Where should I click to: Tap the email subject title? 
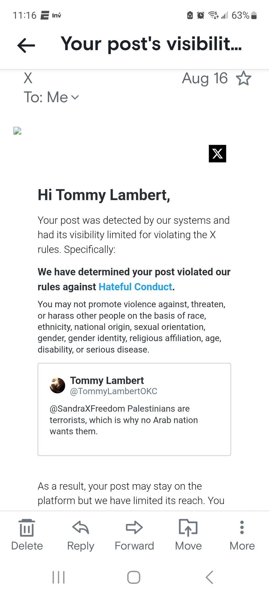[x=151, y=44]
